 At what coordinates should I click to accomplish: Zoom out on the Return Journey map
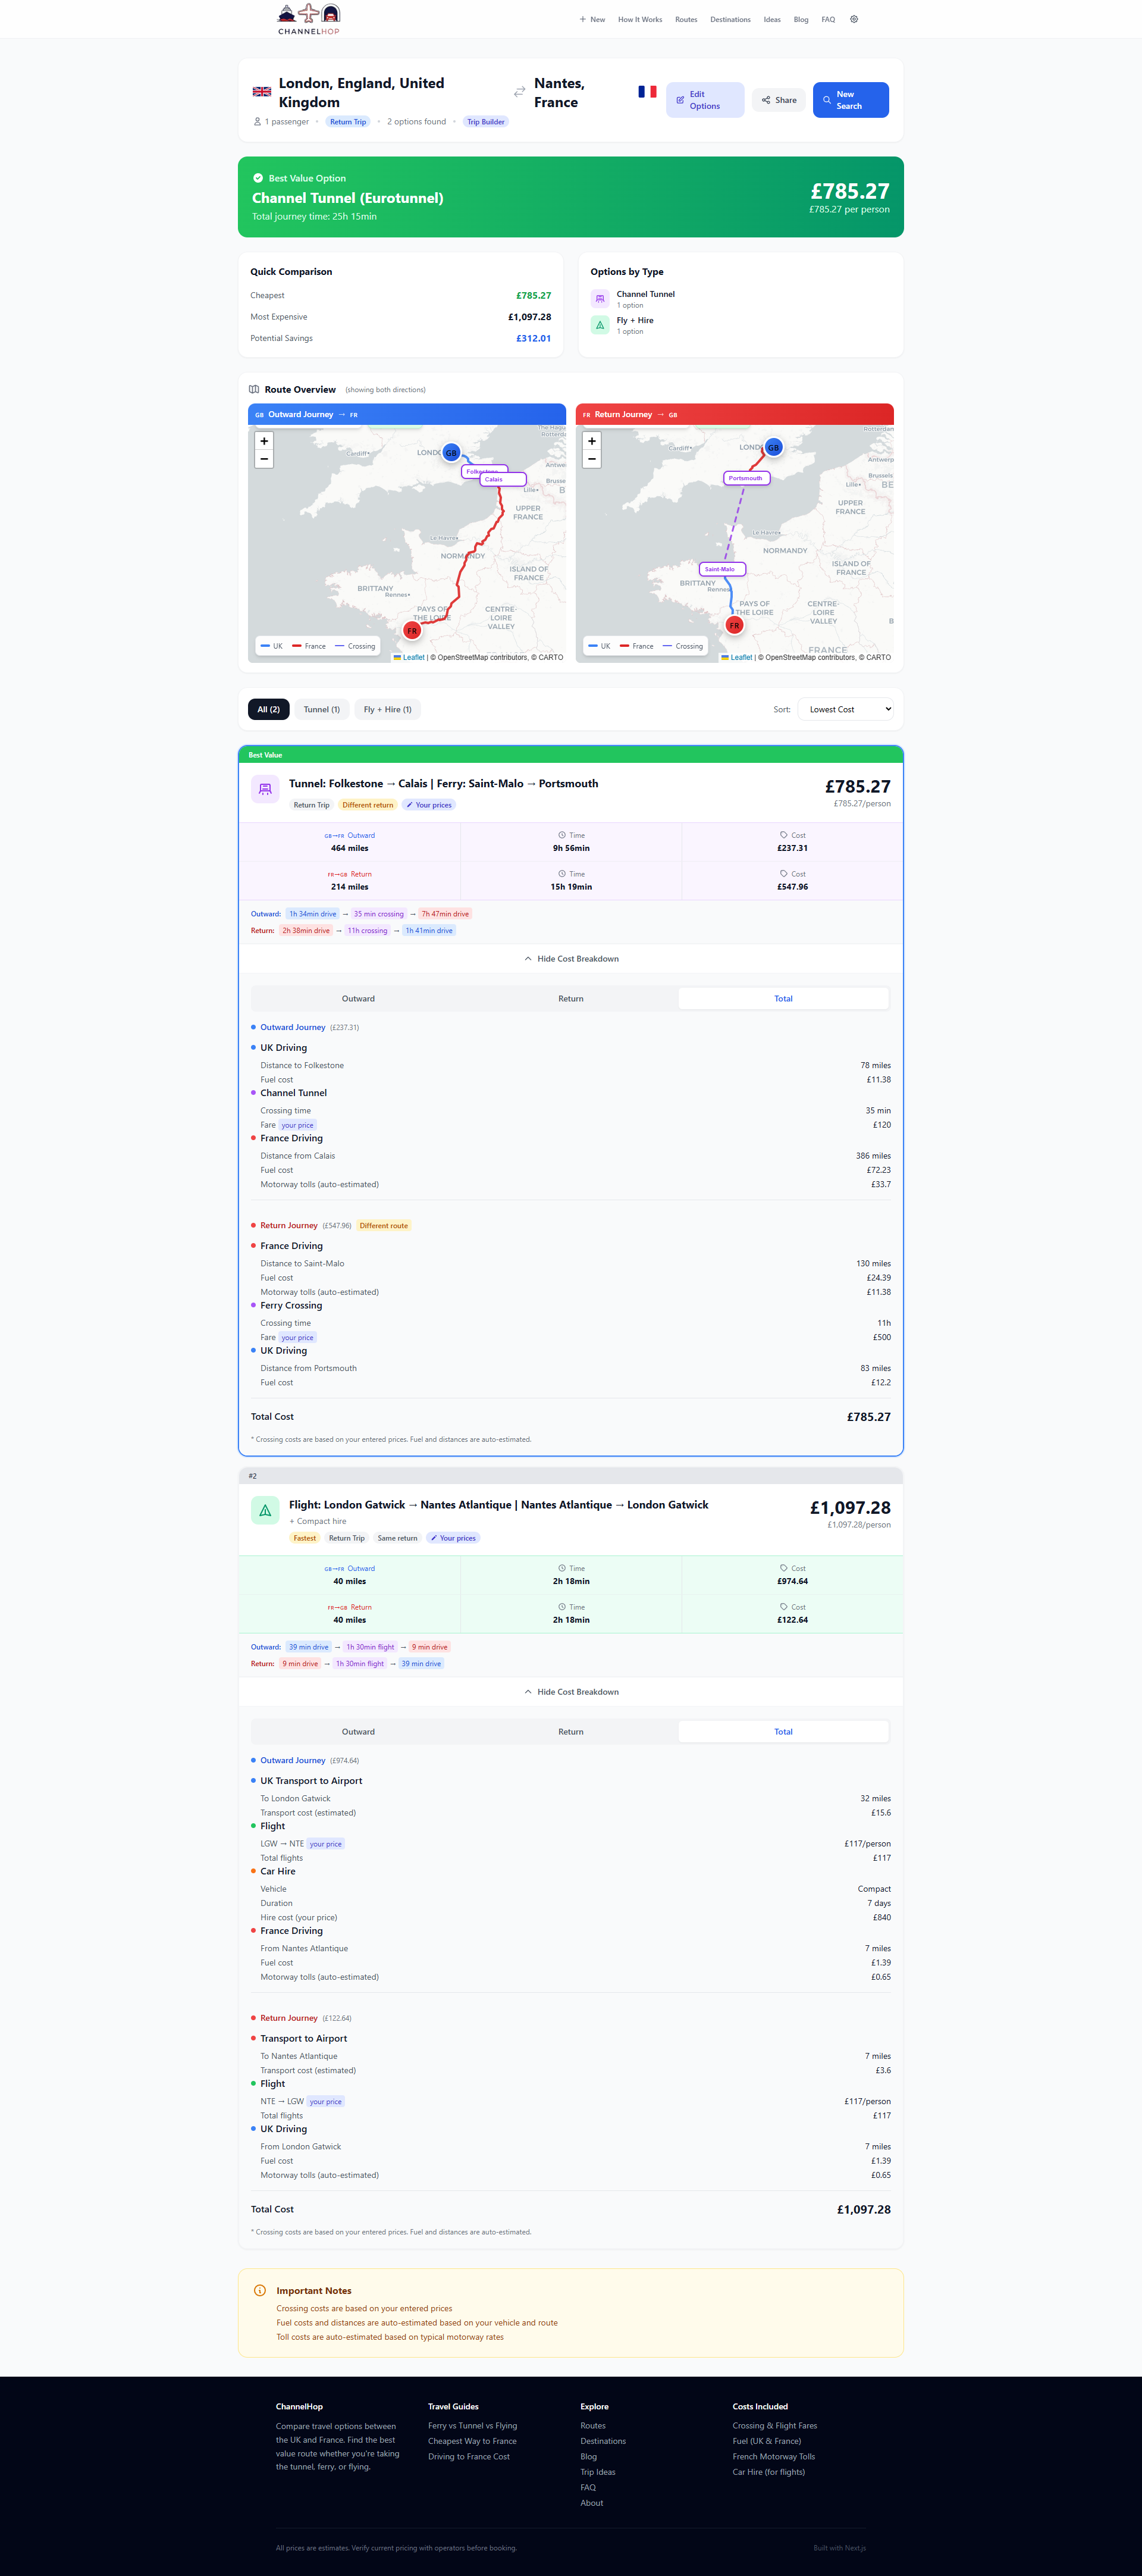[591, 459]
